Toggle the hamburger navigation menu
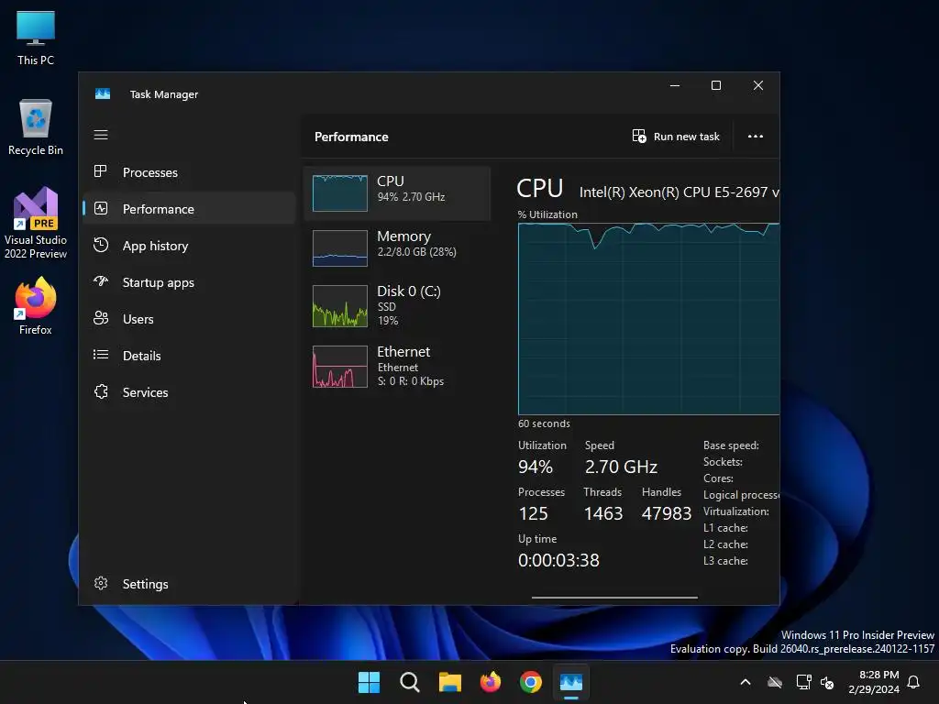This screenshot has height=704, width=939. [101, 136]
